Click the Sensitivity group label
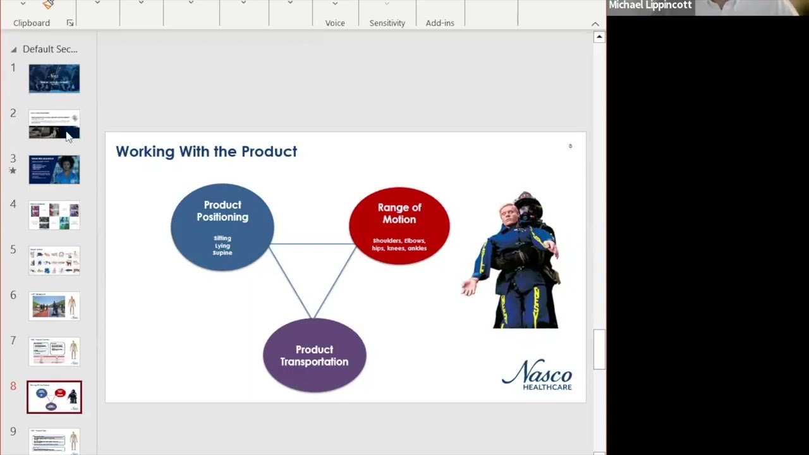Screen dimensions: 809x455 click(387, 23)
